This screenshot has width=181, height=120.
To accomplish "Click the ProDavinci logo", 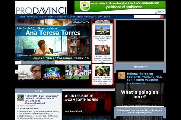I will pyautogui.click(x=41, y=10).
